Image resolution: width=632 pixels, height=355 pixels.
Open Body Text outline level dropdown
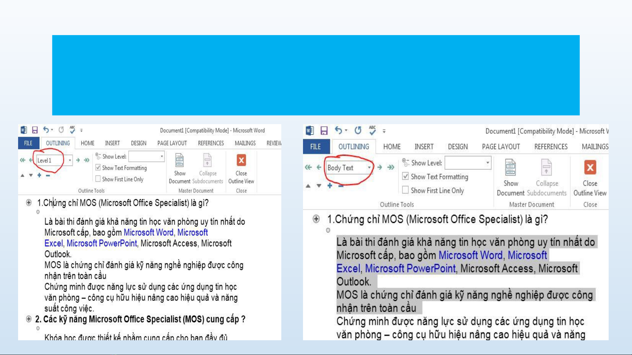tap(369, 168)
